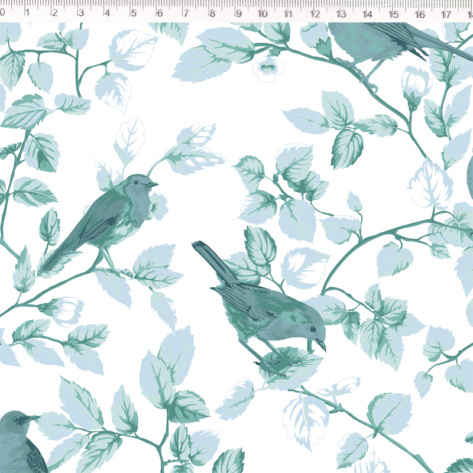The width and height of the screenshot is (473, 473).
Task: Select the flower bud near the top-right bird
Action: pos(416,82)
